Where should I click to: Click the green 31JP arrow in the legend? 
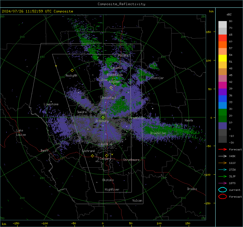222,176
